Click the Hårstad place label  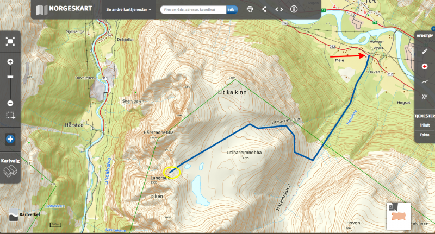pyautogui.click(x=74, y=125)
